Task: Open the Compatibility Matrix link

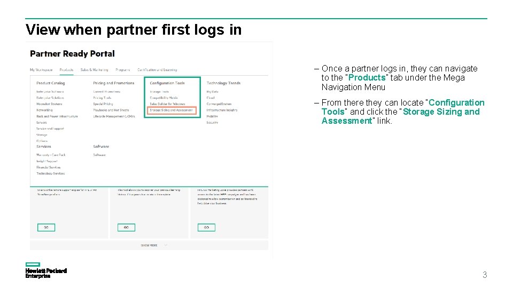Action: click(x=164, y=98)
